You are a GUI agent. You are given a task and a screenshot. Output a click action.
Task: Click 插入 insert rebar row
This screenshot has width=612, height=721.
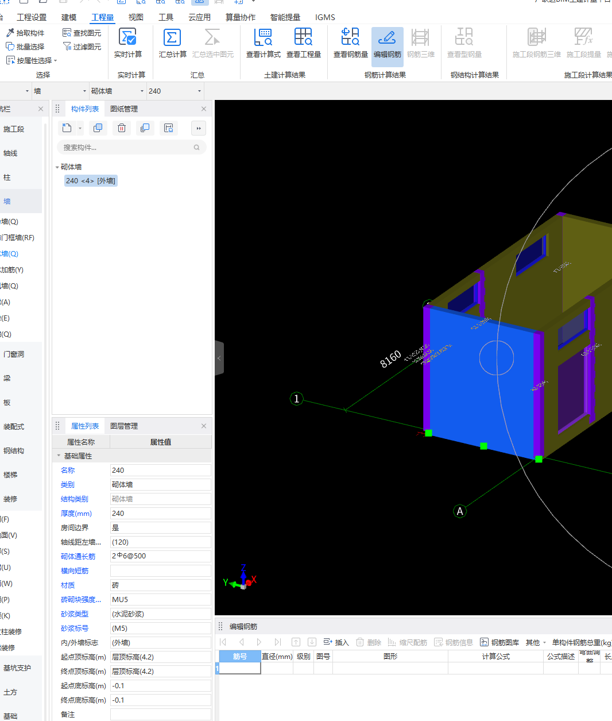336,642
